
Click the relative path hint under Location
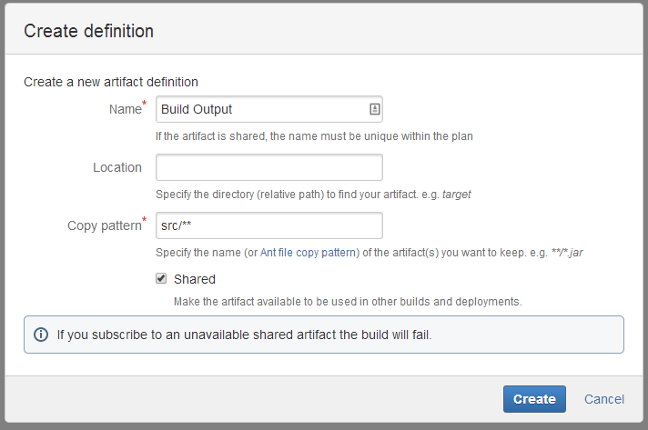click(313, 195)
